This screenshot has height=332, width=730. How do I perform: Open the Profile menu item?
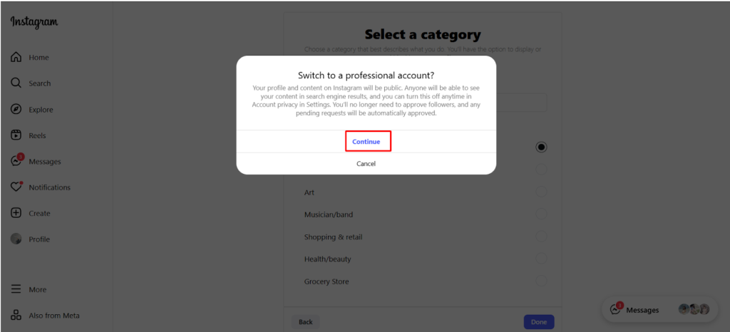pos(38,239)
